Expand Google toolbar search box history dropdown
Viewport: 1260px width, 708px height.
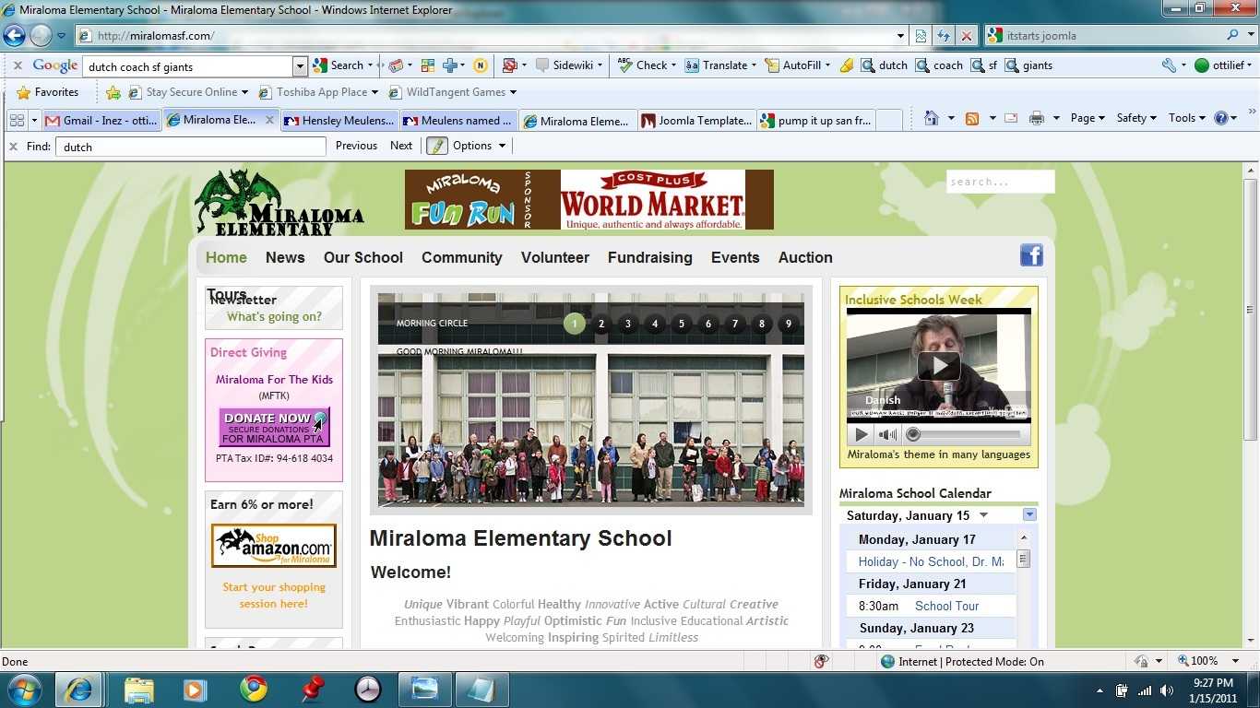(x=300, y=66)
